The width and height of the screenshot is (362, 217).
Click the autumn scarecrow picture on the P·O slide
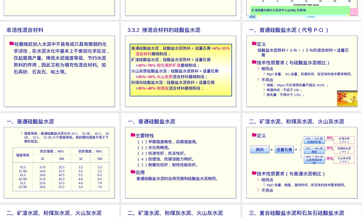pyautogui.click(x=347, y=98)
